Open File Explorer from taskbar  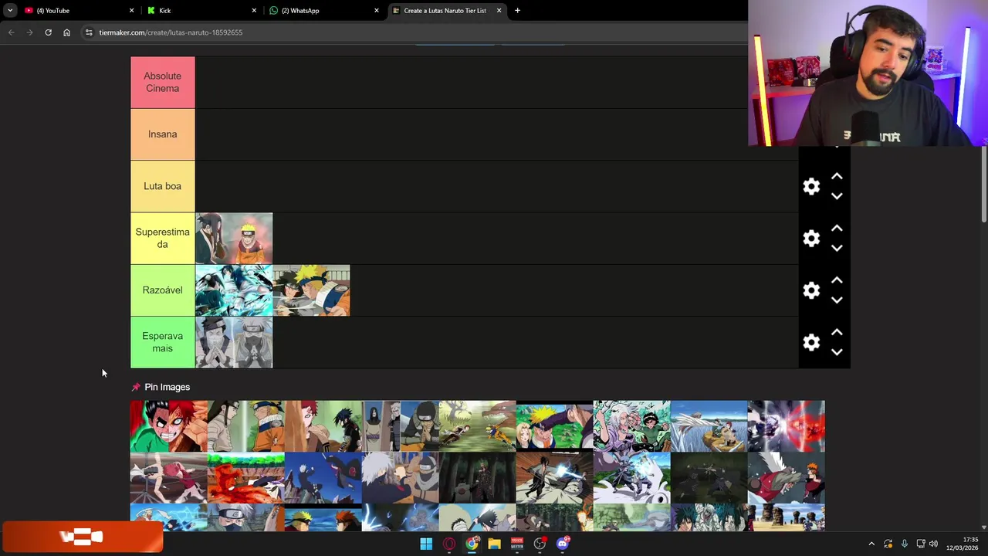pos(494,544)
